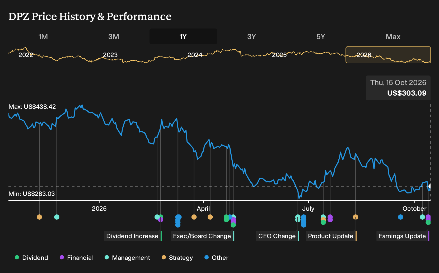Open the Exec/Board Change event label

(x=203, y=236)
